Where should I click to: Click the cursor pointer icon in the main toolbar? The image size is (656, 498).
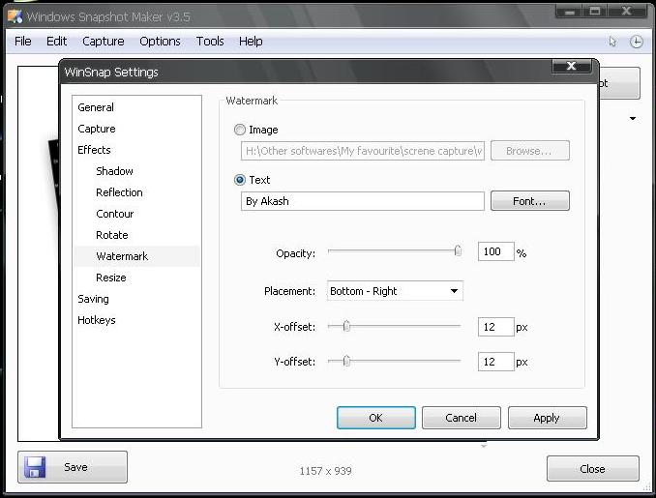click(x=612, y=42)
